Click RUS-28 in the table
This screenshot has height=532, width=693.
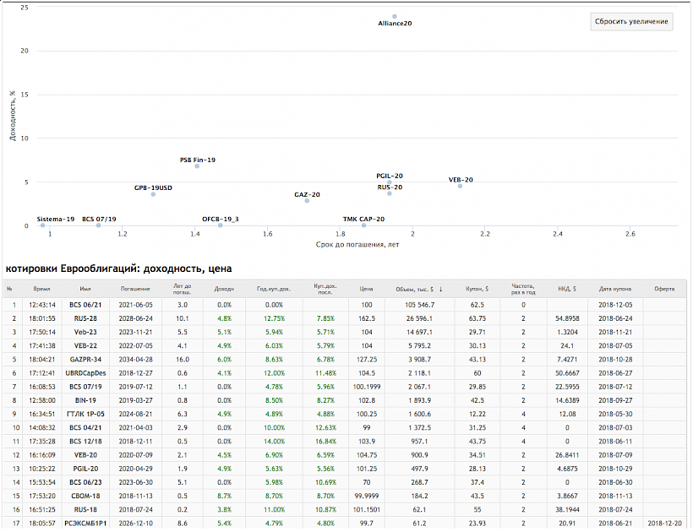(85, 318)
